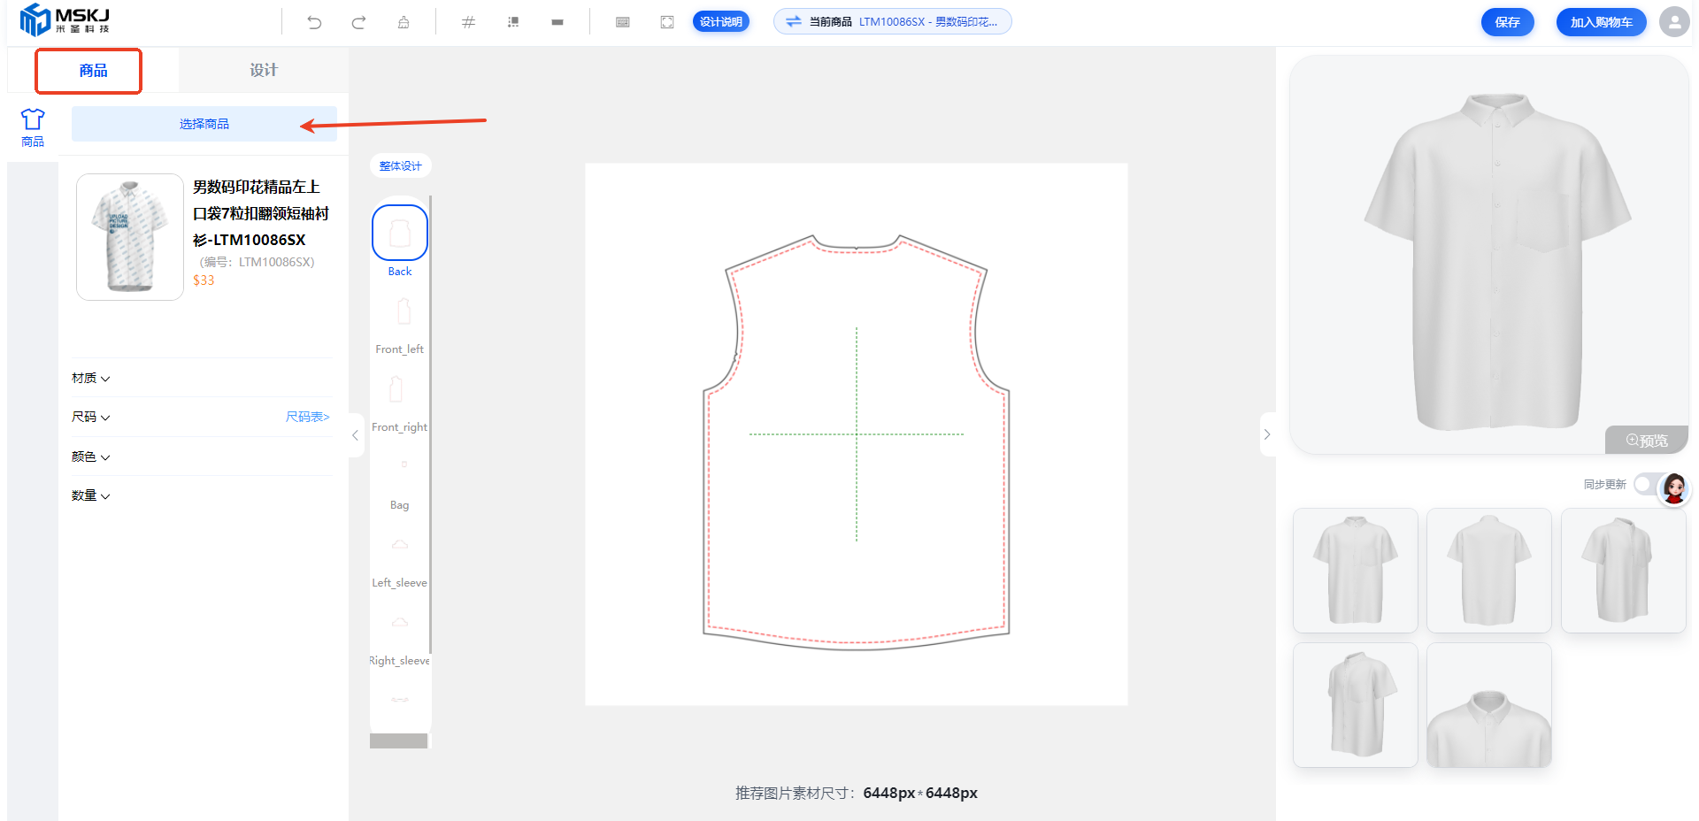Expand the 数量 section
Image resolution: width=1699 pixels, height=821 pixels.
pos(91,495)
